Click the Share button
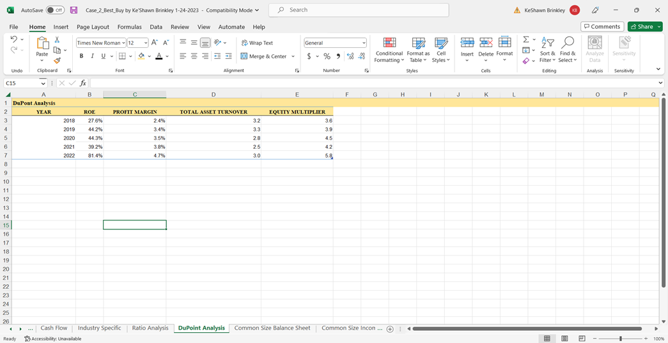This screenshot has height=343, width=668. tap(645, 27)
